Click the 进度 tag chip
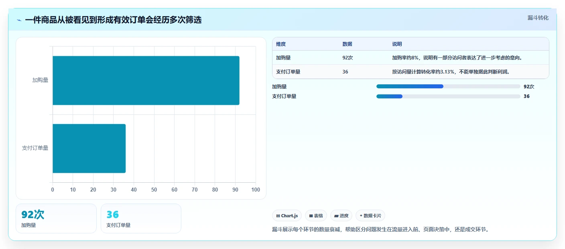Image resolution: width=565 pixels, height=249 pixels. tap(341, 216)
